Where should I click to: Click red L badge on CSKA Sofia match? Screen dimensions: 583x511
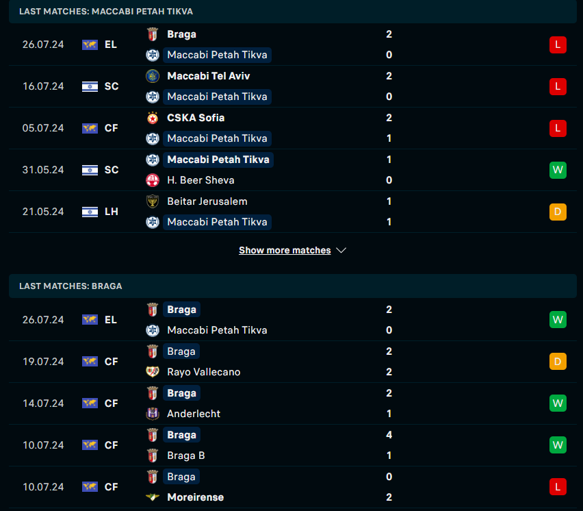pos(558,128)
